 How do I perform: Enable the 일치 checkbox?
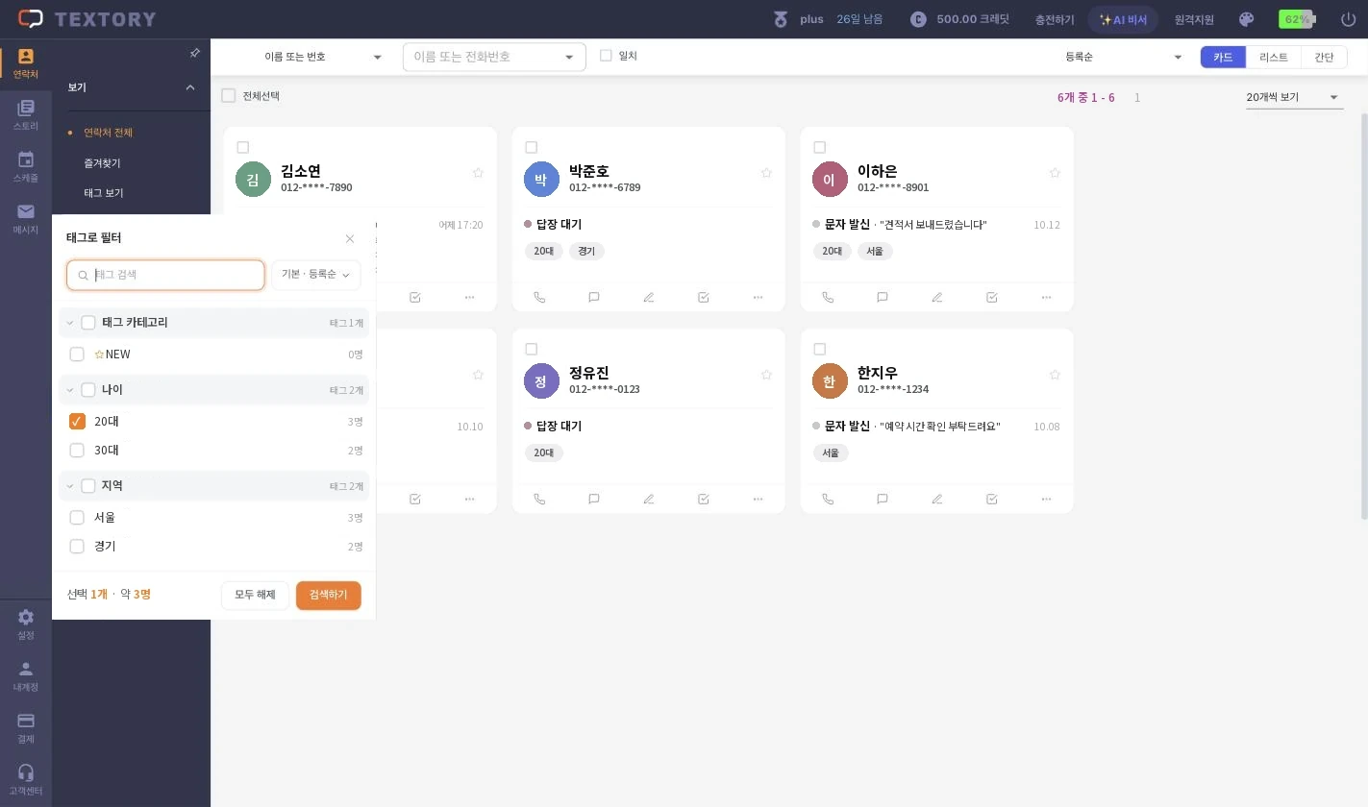point(606,56)
